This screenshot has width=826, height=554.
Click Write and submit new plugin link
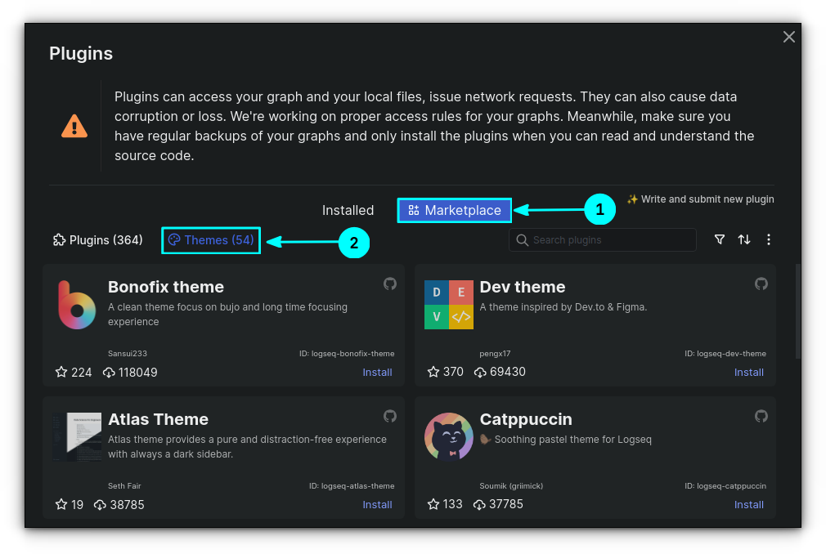point(700,199)
